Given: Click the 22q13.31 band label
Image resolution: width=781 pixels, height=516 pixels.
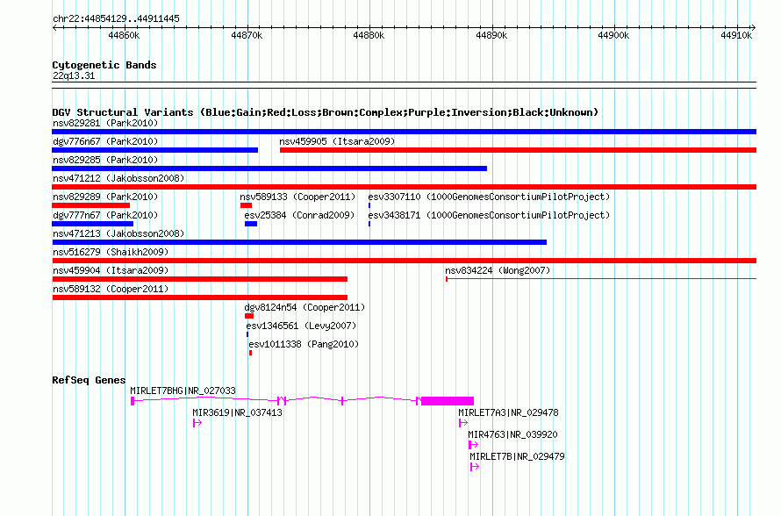Looking at the screenshot, I should pos(74,75).
